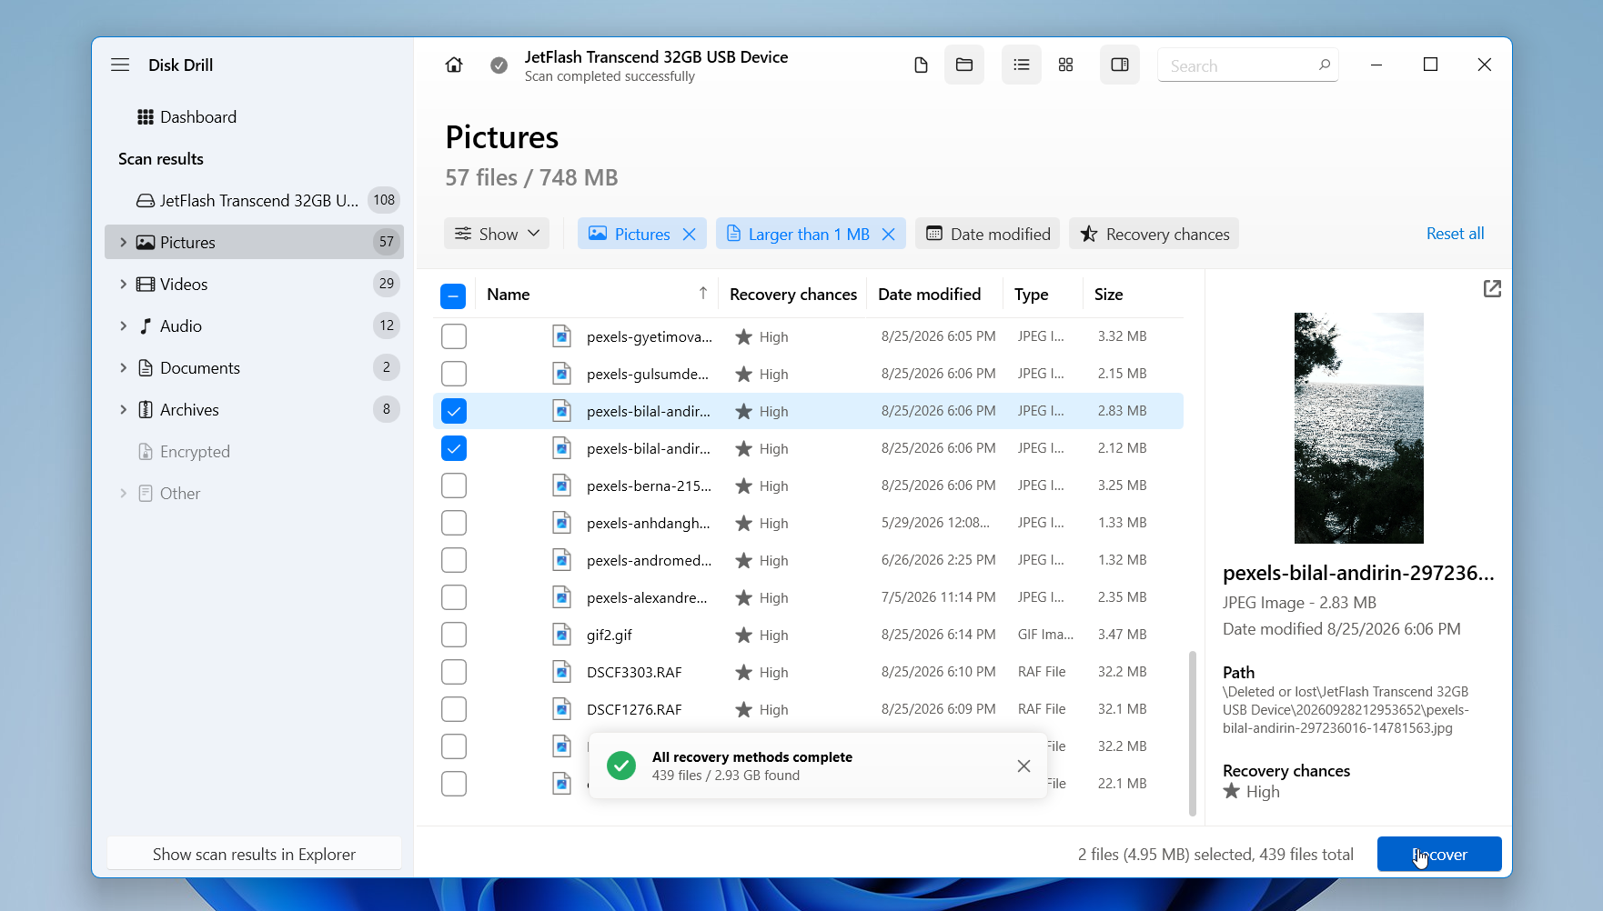Screen dimensions: 1603x911
Task: Expand the Documents tree node
Action: [x=123, y=367]
